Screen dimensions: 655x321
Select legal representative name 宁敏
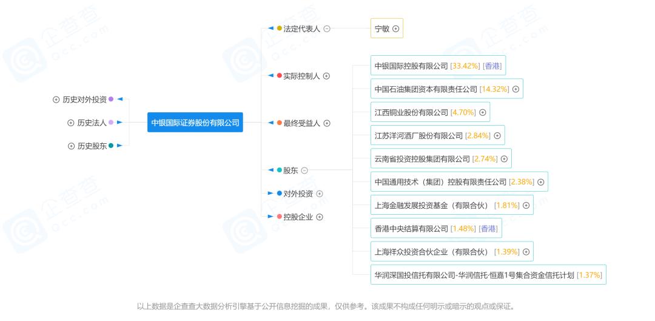[382, 29]
